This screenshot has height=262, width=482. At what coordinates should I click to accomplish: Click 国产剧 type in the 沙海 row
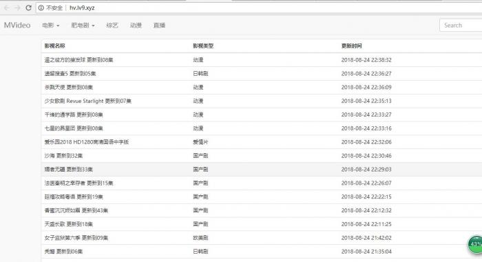point(200,156)
